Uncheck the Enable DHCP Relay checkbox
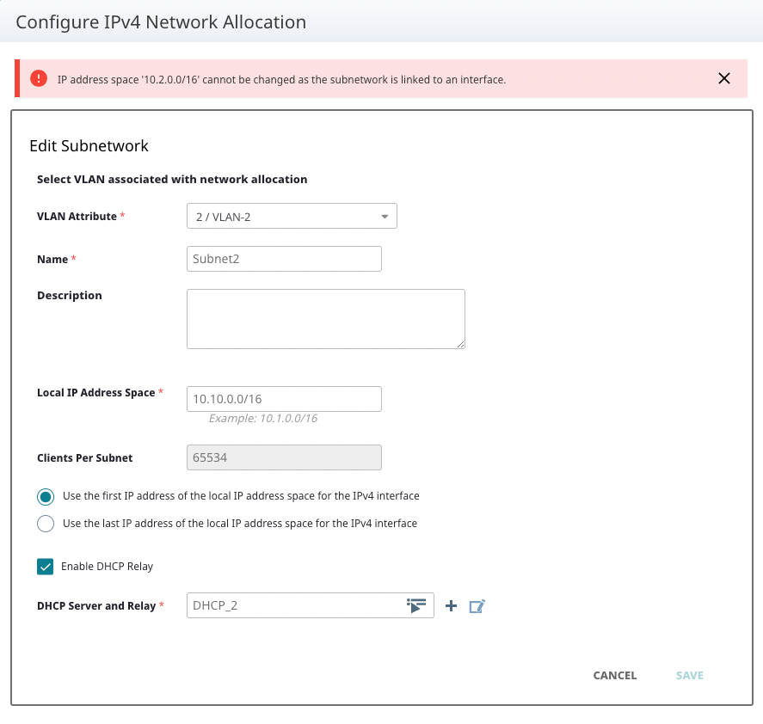Image resolution: width=763 pixels, height=724 pixels. click(x=46, y=567)
